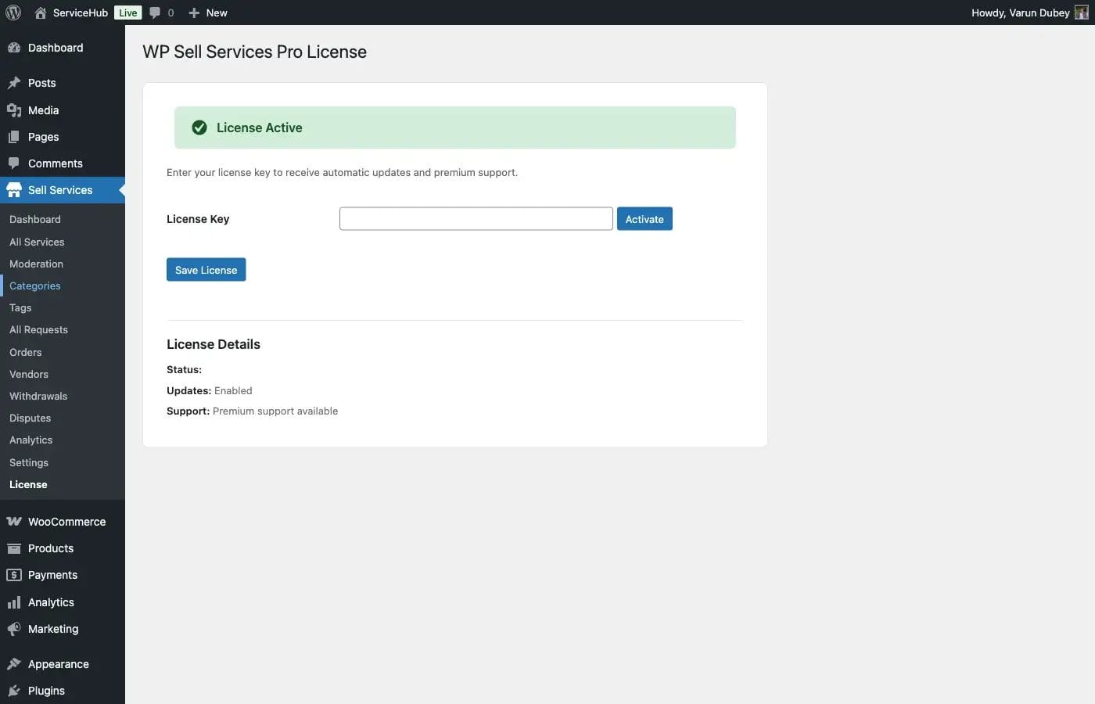Click the Sell Services cart icon
Viewport: 1095px width, 704px height.
pos(14,189)
